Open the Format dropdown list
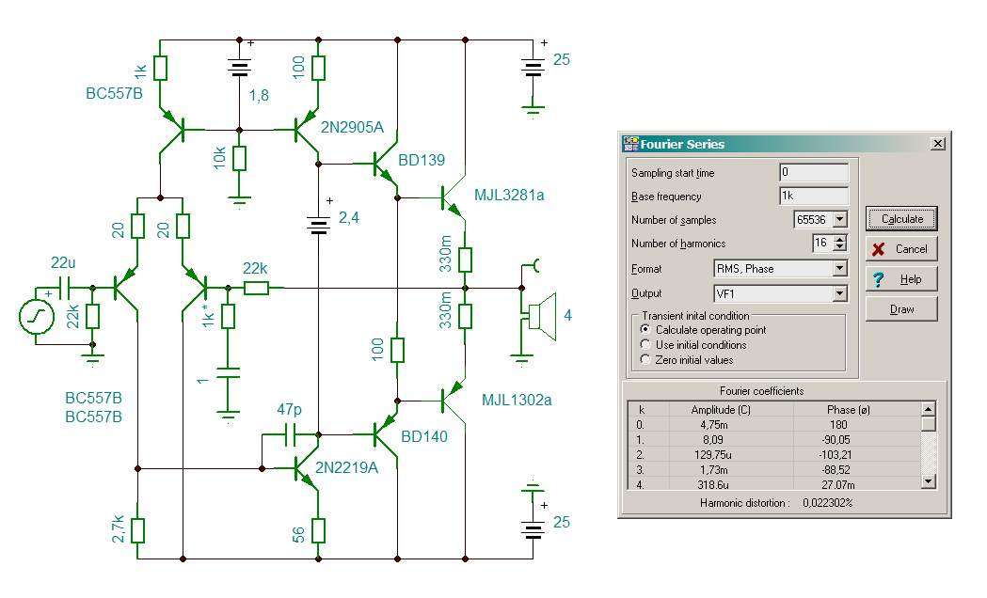This screenshot has width=987, height=598. [839, 269]
